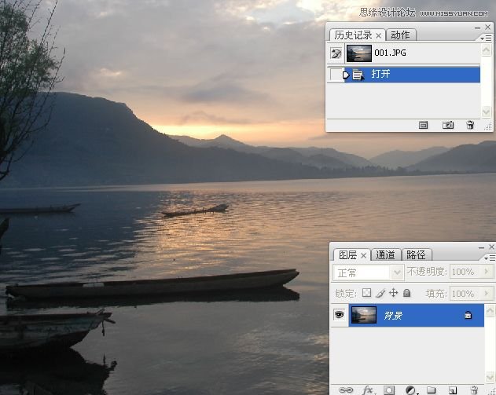Click the 不透明度 100% input field
Image resolution: width=496 pixels, height=395 pixels.
[x=466, y=272]
